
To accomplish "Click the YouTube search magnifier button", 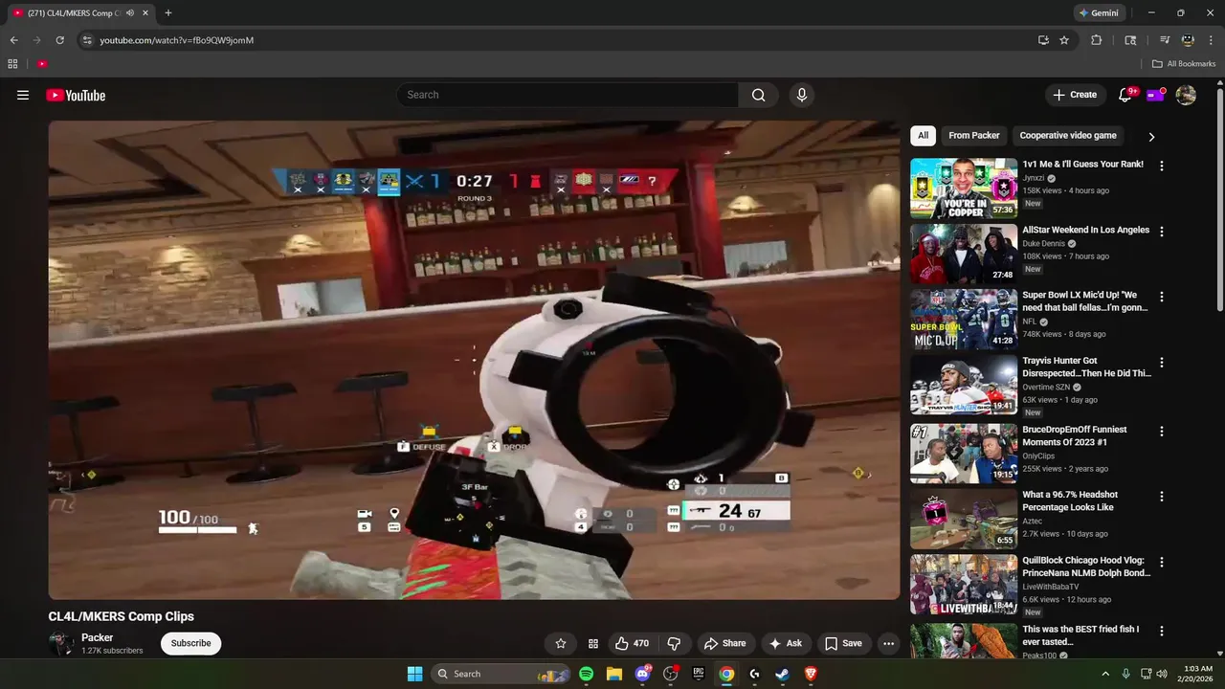I will (x=758, y=95).
